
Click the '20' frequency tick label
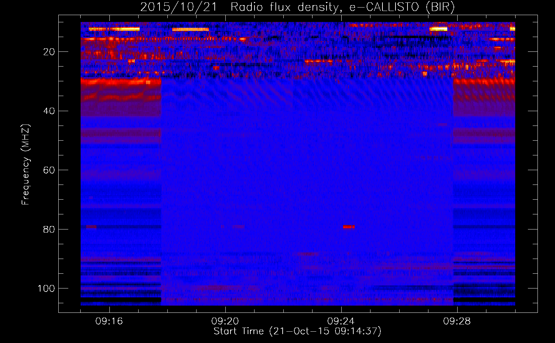point(49,52)
